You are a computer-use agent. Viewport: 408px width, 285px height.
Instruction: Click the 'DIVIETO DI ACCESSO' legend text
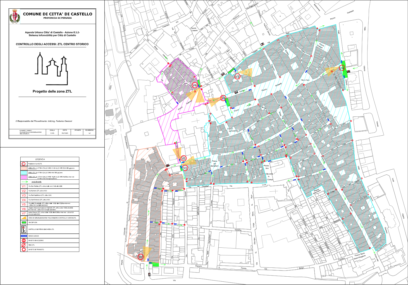(x=36, y=240)
